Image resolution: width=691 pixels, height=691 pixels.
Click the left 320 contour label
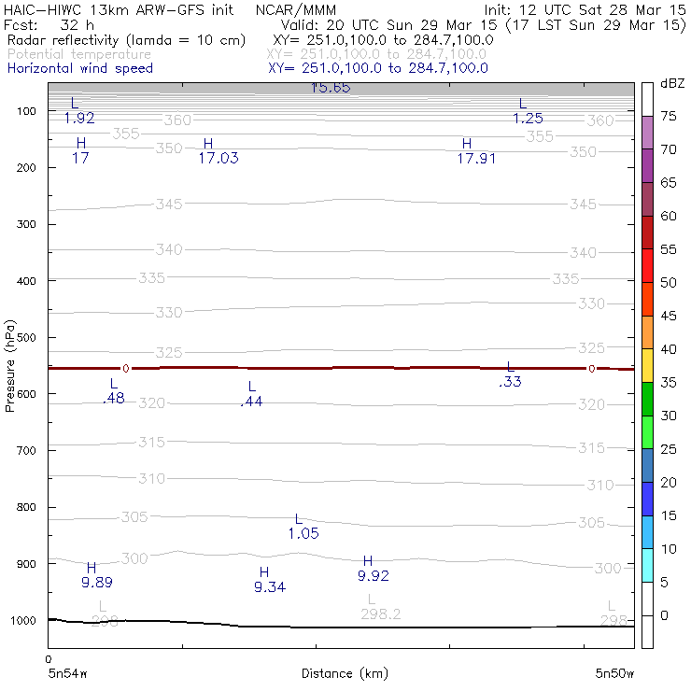[x=152, y=403]
